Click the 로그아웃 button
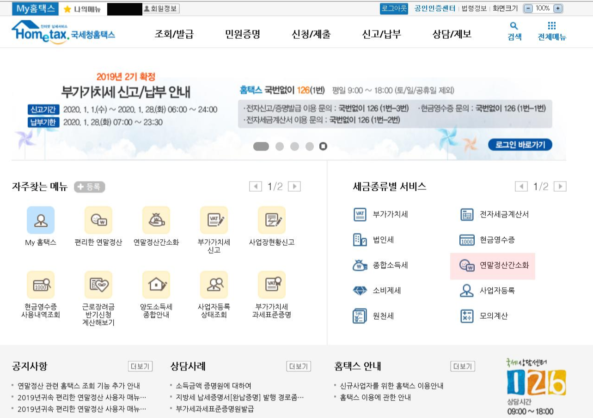 pos(394,8)
